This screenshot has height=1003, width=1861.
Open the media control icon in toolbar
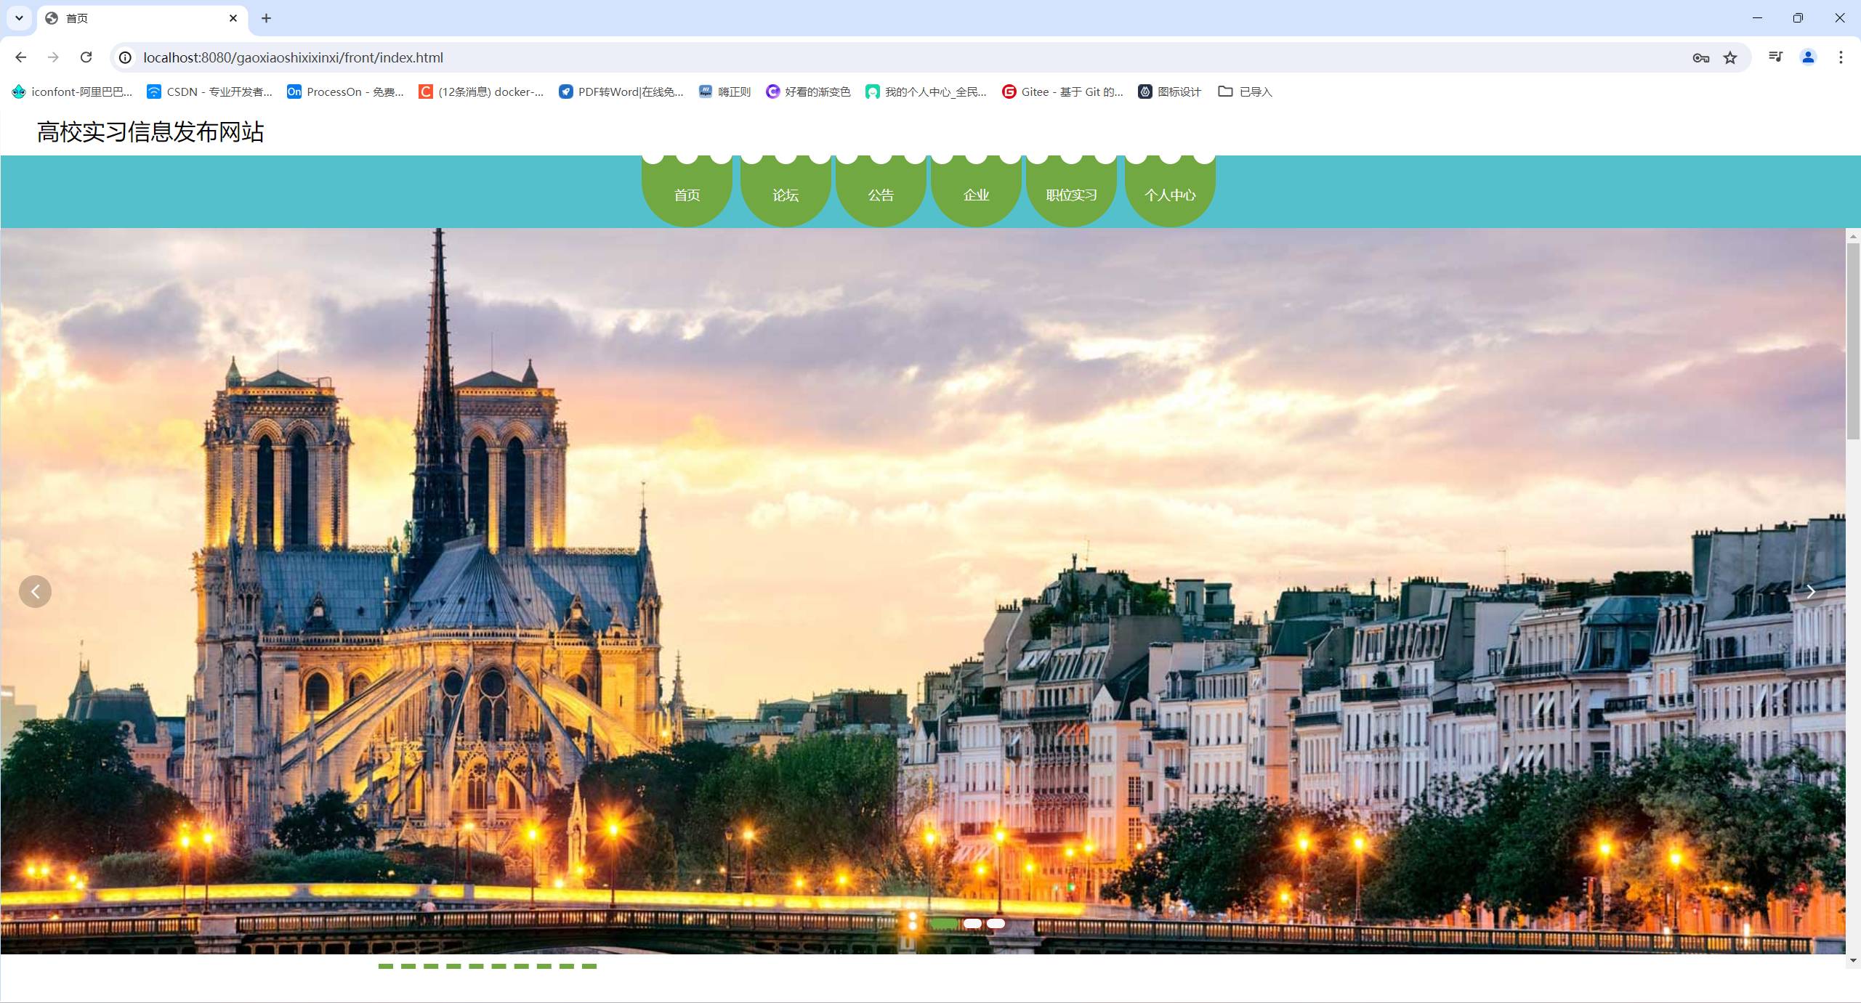pos(1775,57)
